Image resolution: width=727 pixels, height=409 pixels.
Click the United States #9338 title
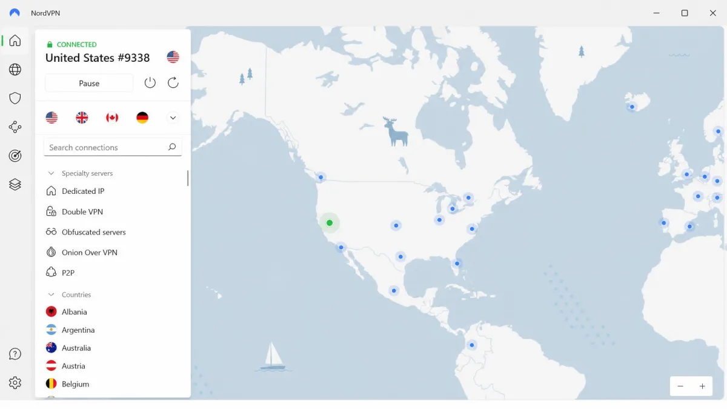tap(98, 58)
